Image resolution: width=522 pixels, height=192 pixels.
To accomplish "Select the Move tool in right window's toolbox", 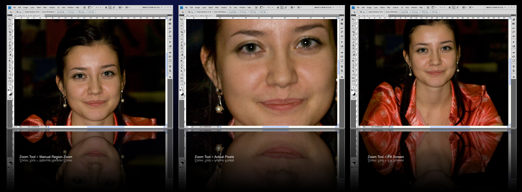I will tap(354, 20).
